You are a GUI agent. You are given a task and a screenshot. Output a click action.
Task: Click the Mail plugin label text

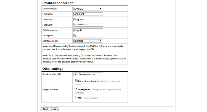80,98
